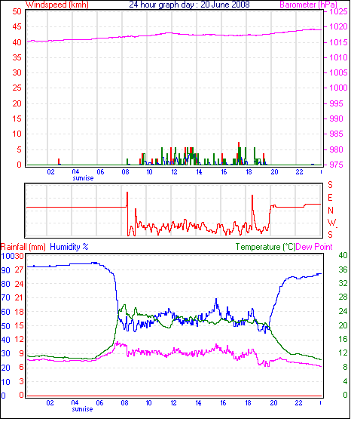Click the "sunrise" label under the windspeed chart

point(83,178)
